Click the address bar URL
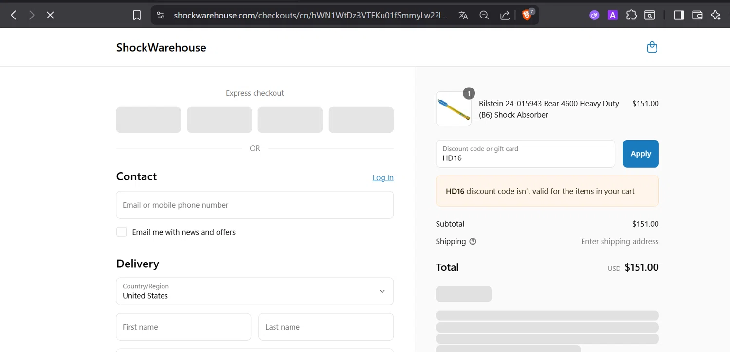This screenshot has height=352, width=730. coord(310,15)
